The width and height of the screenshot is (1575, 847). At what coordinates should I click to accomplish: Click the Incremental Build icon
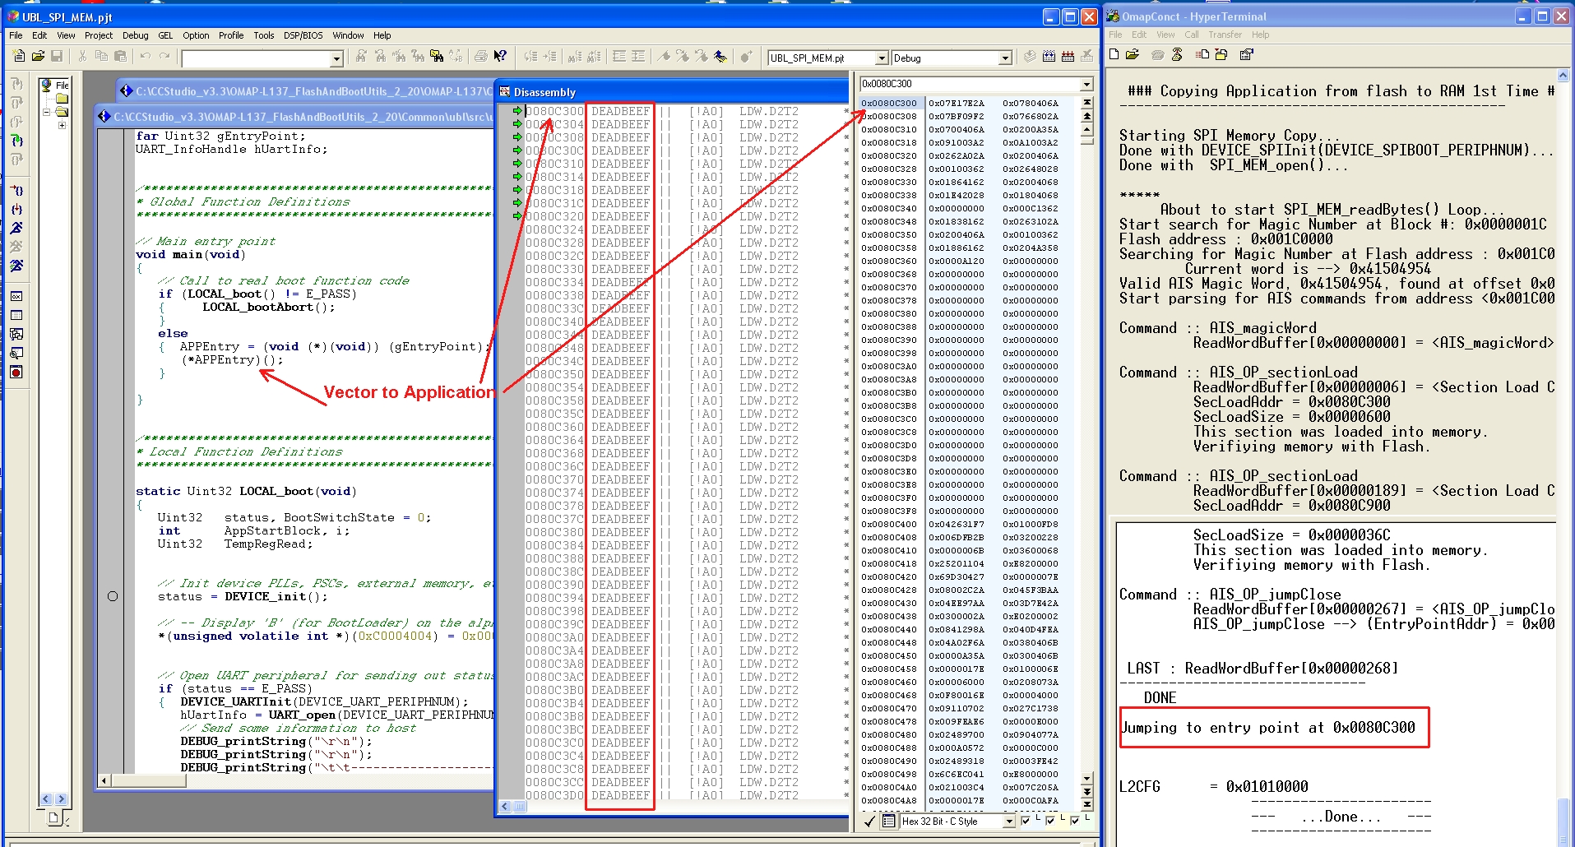[x=1049, y=57]
